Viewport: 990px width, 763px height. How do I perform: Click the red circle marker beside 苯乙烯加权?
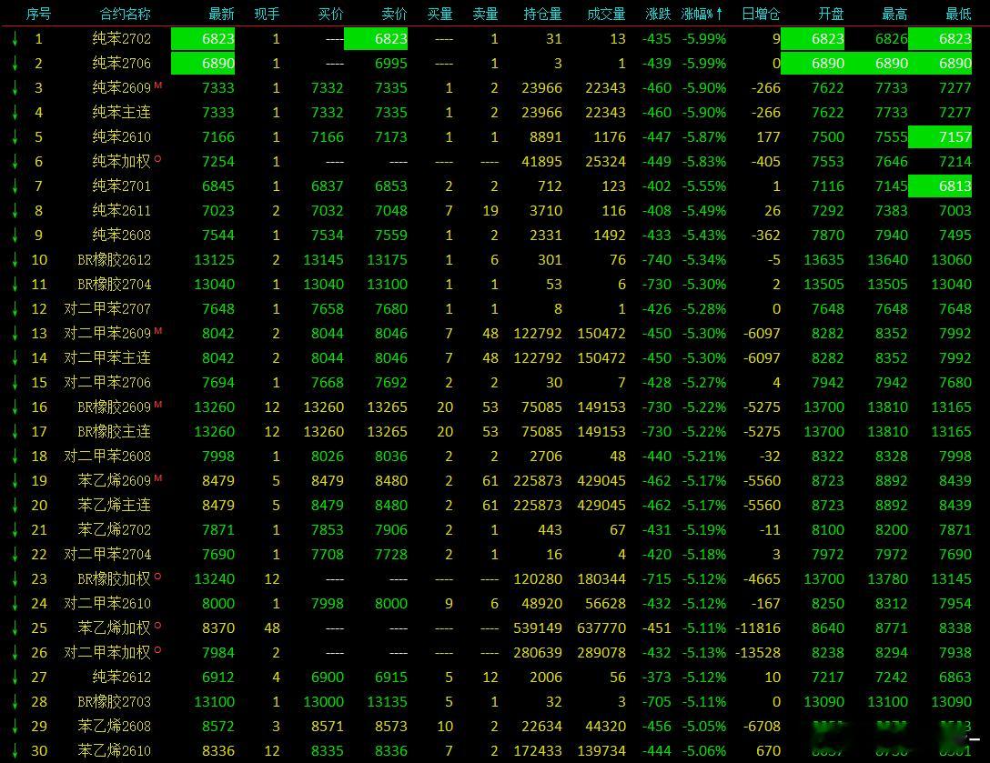tap(157, 626)
